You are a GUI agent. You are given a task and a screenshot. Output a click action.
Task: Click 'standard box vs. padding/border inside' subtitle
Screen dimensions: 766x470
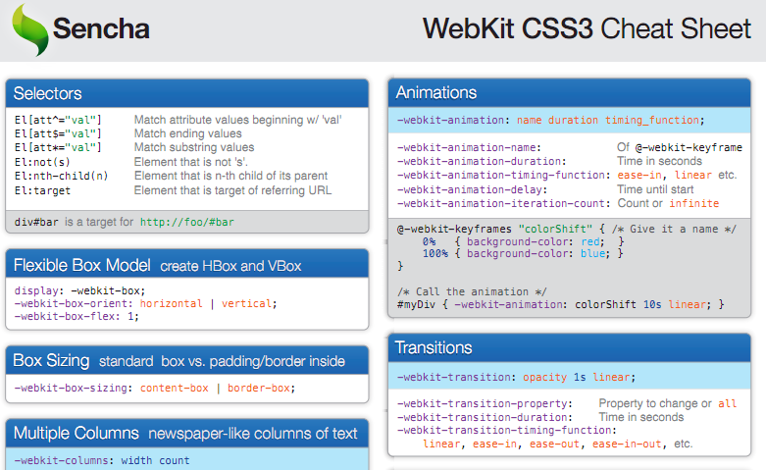tap(222, 361)
